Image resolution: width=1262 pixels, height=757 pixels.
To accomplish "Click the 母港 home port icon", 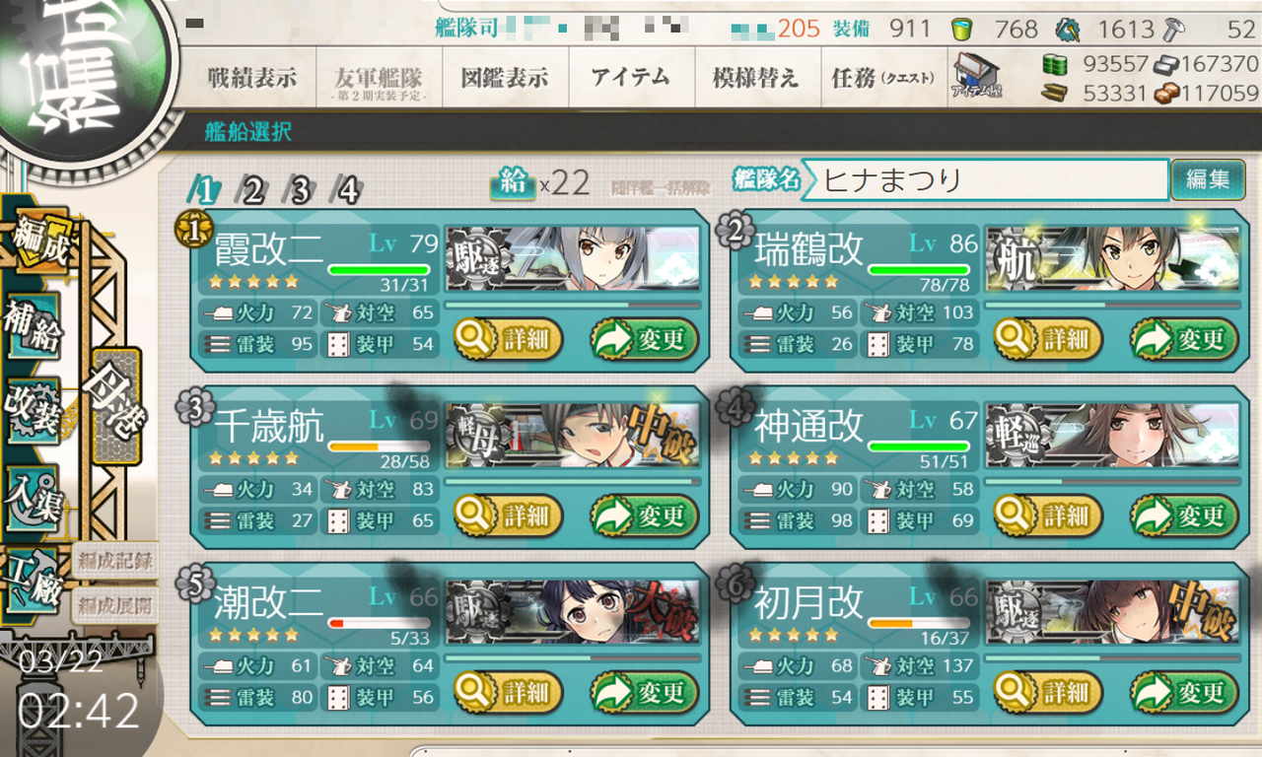I will [115, 392].
